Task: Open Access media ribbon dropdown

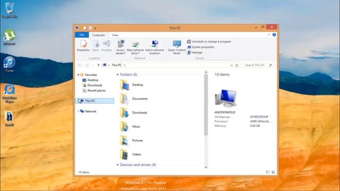Action: (121, 47)
